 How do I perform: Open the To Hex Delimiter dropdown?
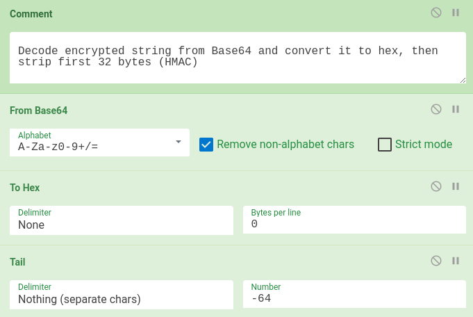[x=122, y=220]
